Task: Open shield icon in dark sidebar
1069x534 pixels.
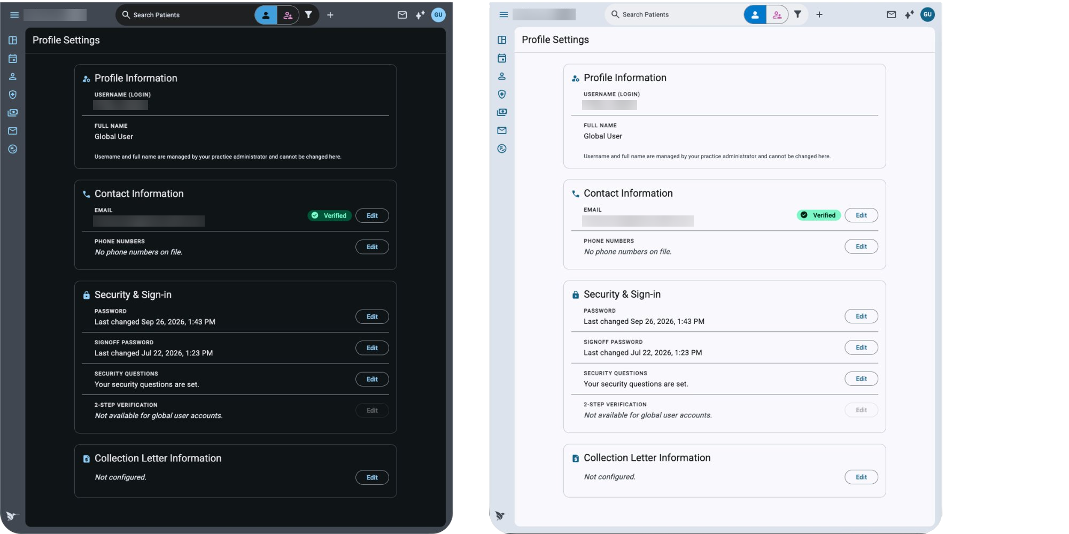Action: tap(13, 95)
